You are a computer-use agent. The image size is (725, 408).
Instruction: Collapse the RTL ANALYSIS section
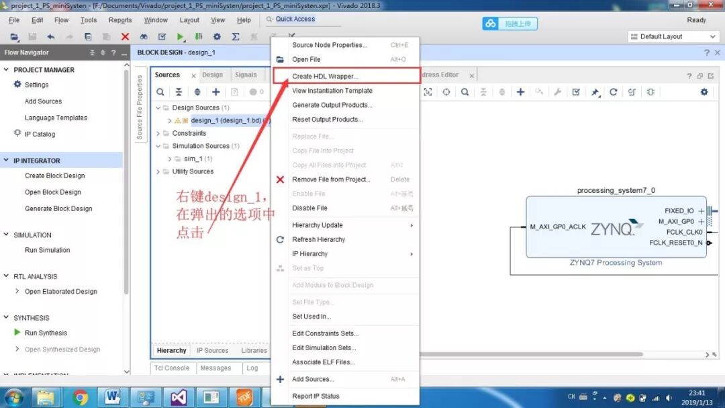coord(6,276)
